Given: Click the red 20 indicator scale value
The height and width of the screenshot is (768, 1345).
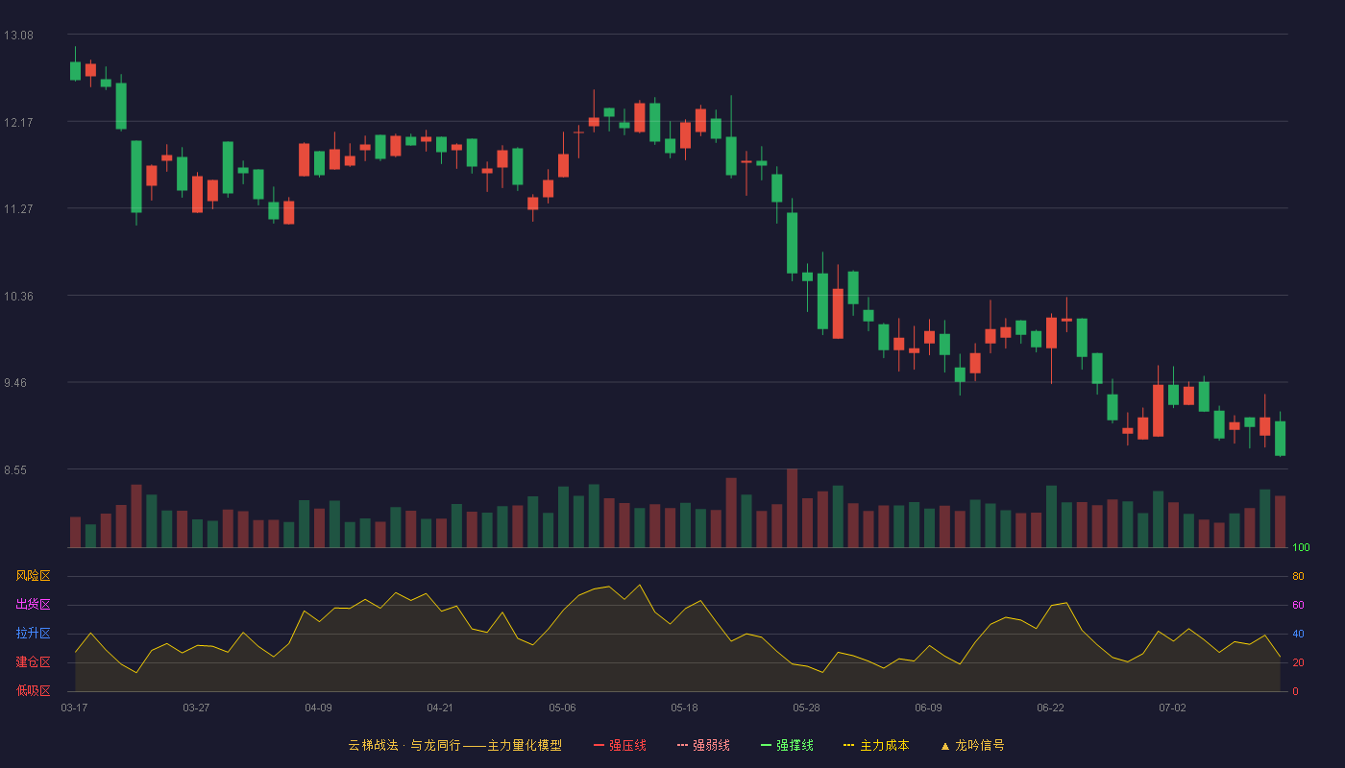Looking at the screenshot, I should [1298, 663].
